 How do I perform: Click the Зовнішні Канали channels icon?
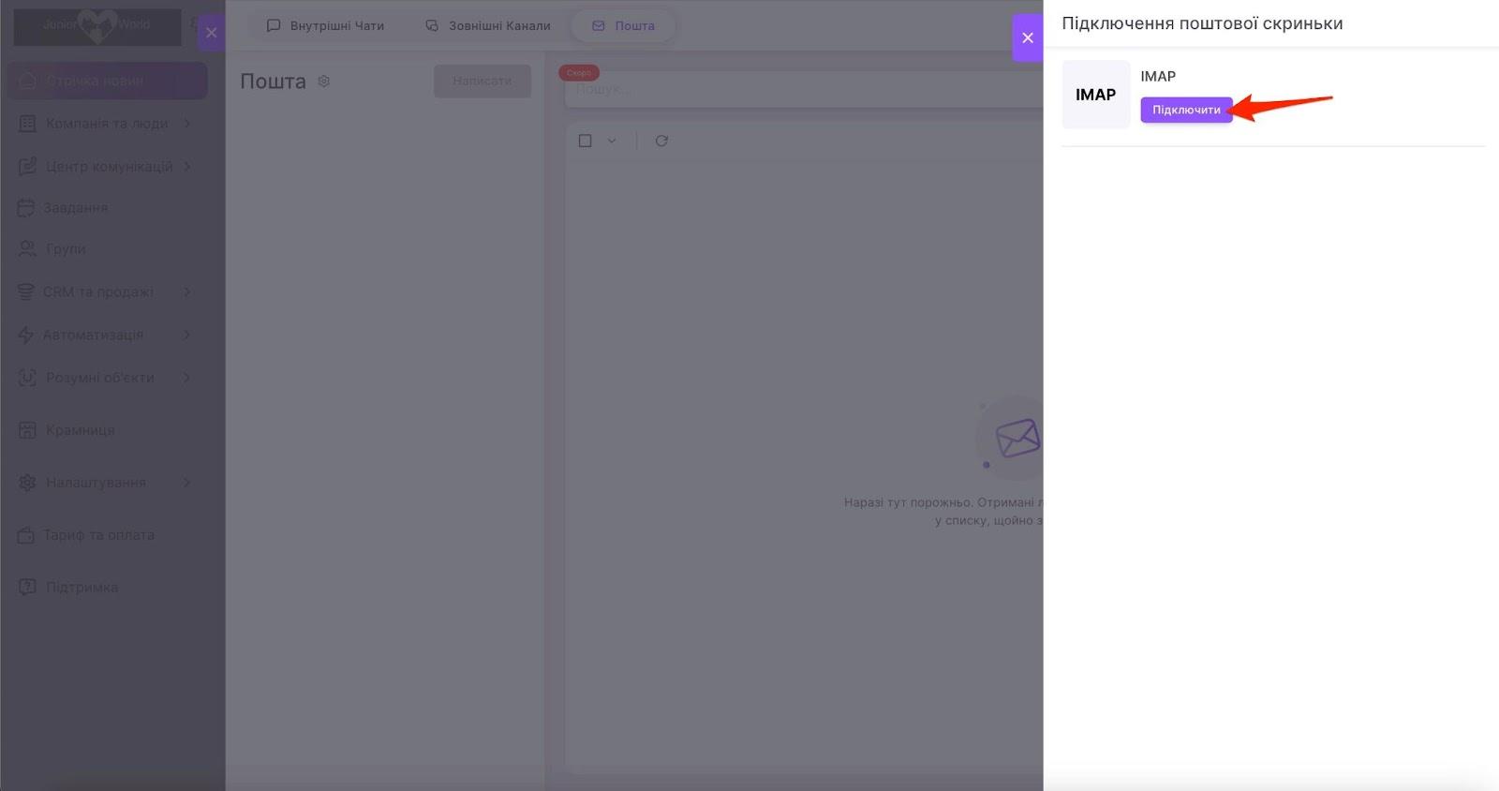(432, 25)
